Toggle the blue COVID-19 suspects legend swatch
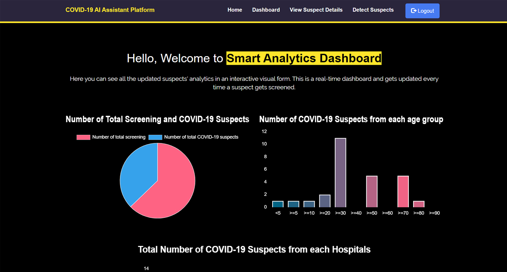This screenshot has height=272, width=507. pyautogui.click(x=155, y=137)
